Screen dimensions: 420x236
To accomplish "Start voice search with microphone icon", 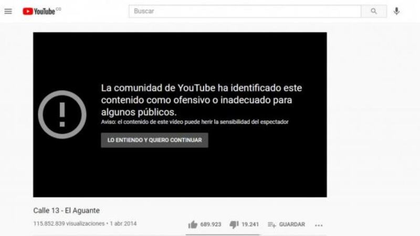I will click(396, 11).
